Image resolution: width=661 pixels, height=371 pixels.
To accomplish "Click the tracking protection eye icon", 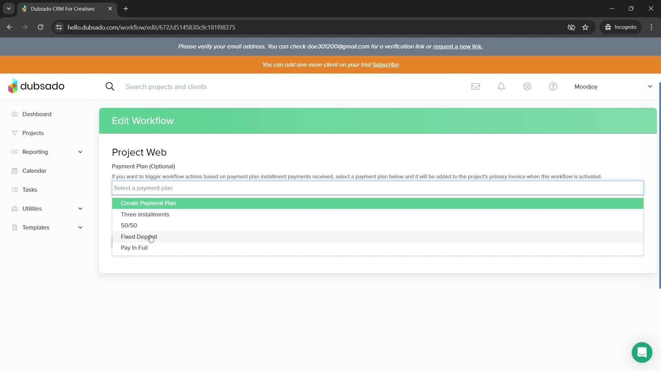I will 571,27.
